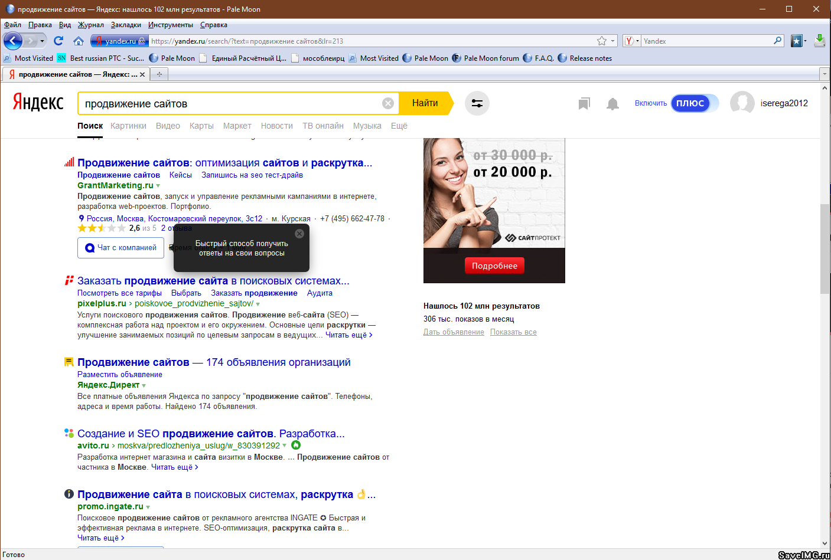Expand the promo.ingate.ru result dropdown arrow

tap(148, 507)
